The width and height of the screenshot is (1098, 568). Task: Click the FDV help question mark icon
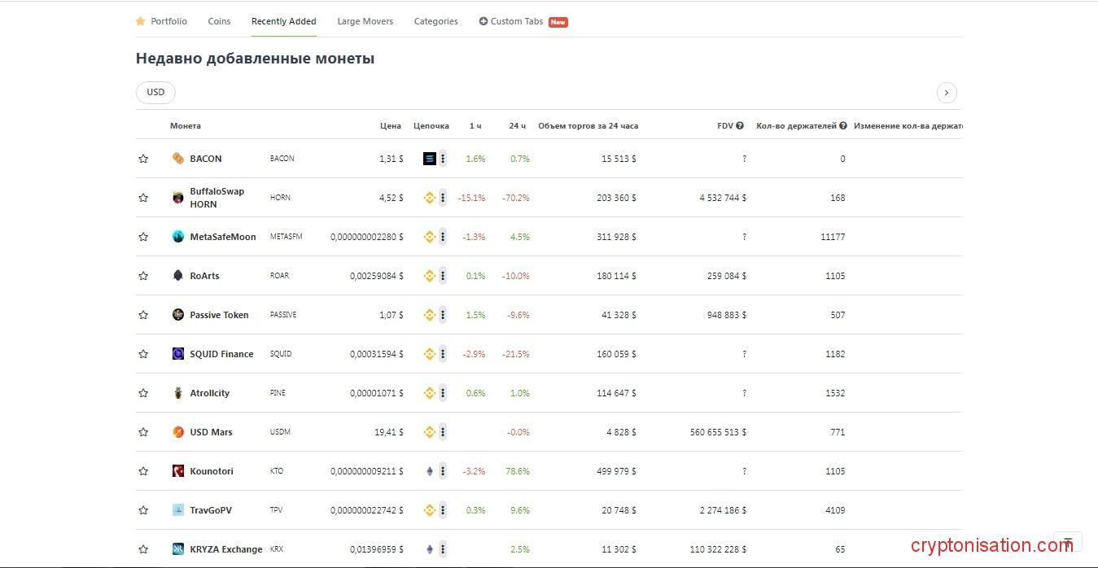(x=740, y=126)
